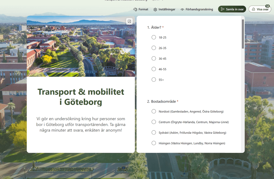Select the 18-25 age option

click(x=154, y=37)
